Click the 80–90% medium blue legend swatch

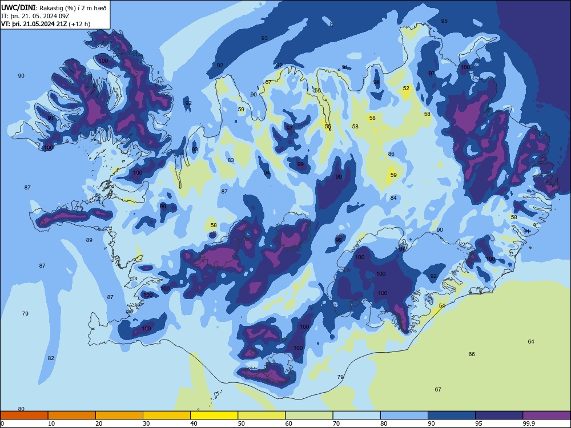coord(404,415)
